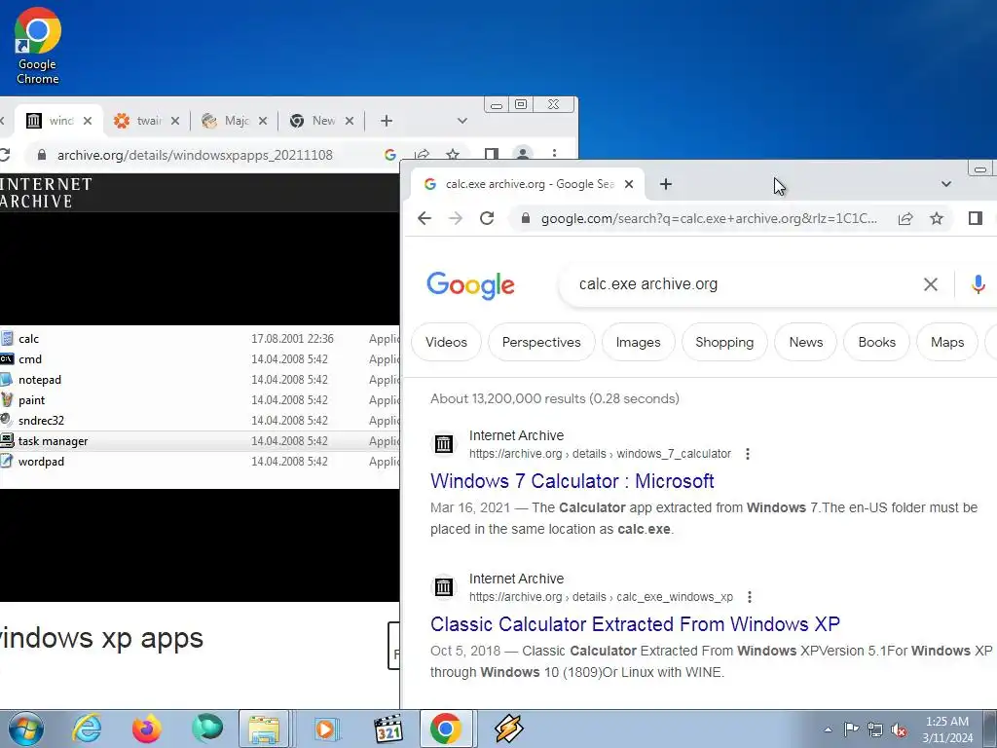Viewport: 997px width, 748px height.
Task: Select the sndrec32 file row
Action: [x=200, y=420]
